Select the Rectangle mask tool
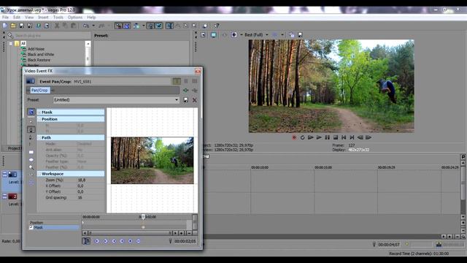 (x=31, y=152)
